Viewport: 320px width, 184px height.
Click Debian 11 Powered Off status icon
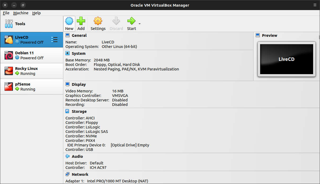17,58
